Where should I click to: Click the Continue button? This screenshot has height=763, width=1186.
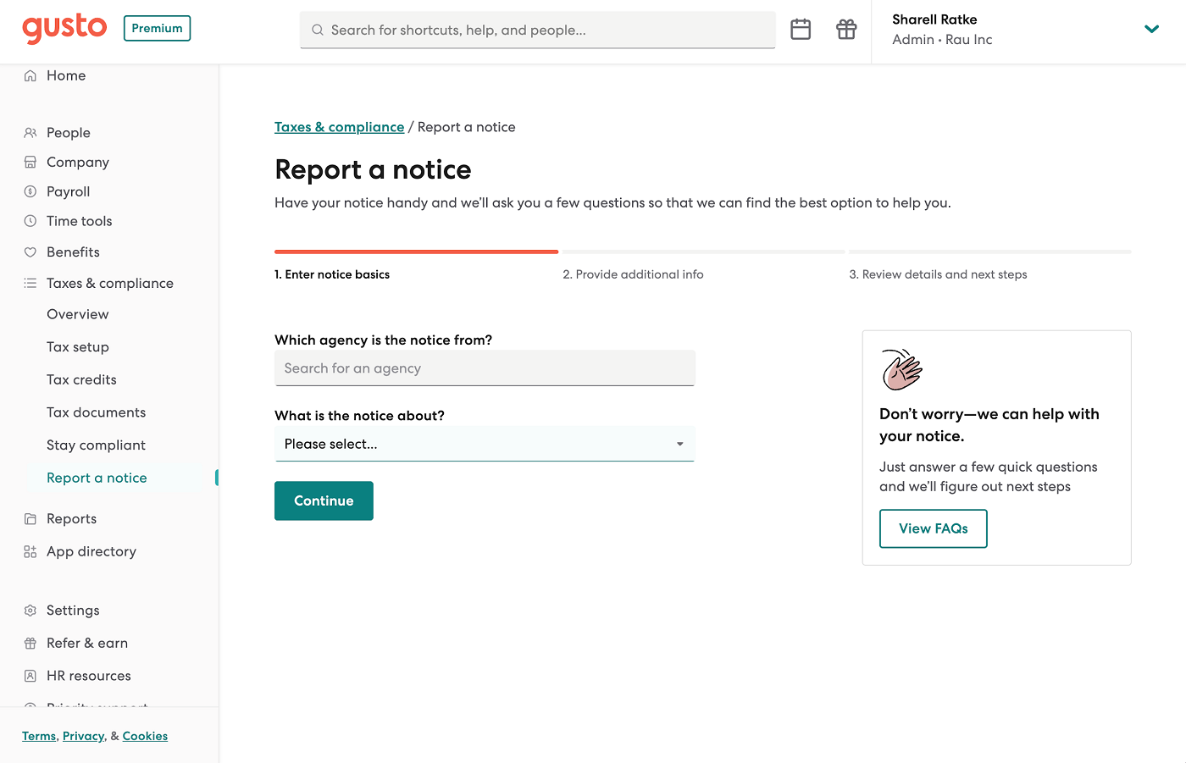click(x=324, y=500)
